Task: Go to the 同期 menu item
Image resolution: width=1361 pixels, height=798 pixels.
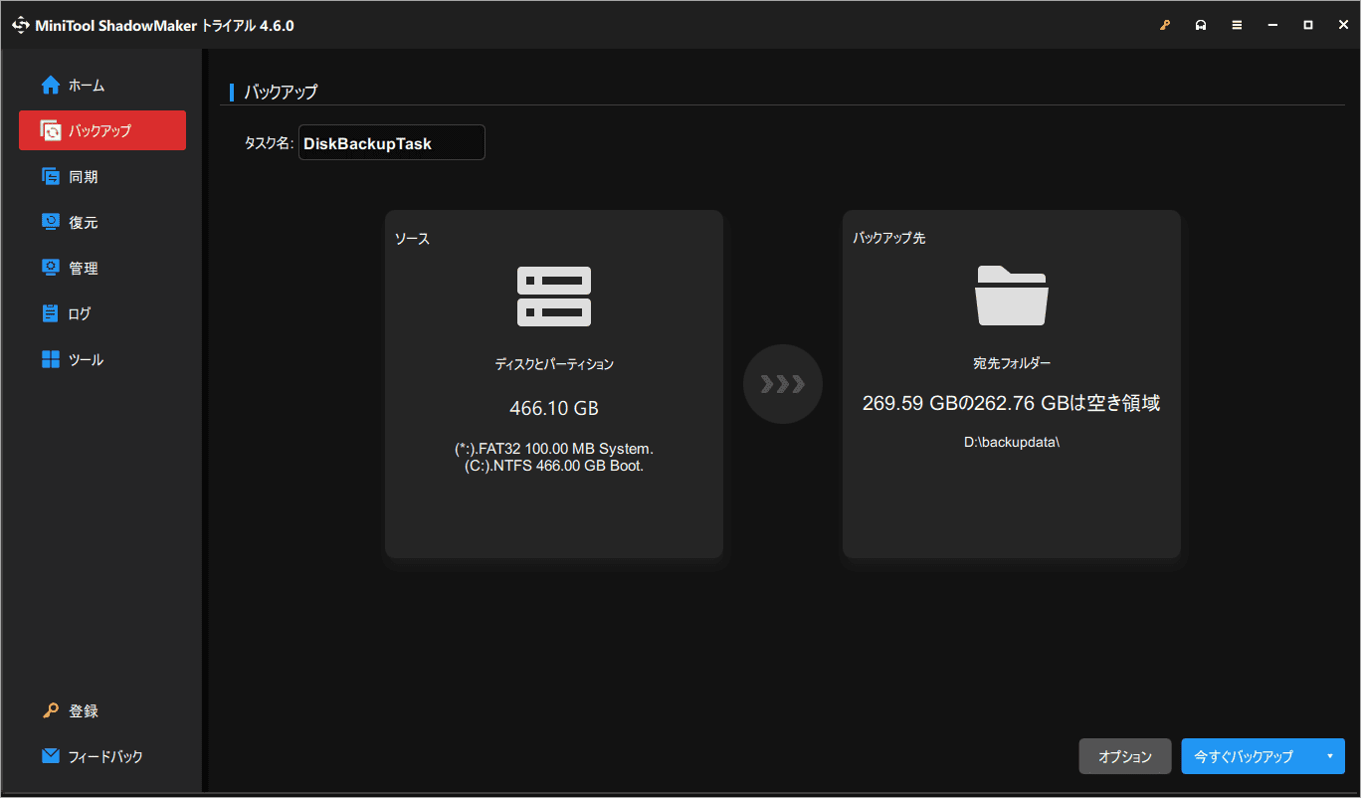Action: [x=102, y=176]
